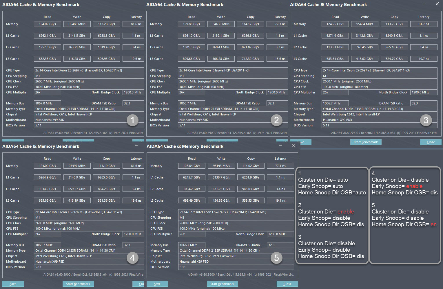Screen dimensions: 443x289
Task: Select the 124.00 GB/s Memory Read value
Action: pos(48,166)
